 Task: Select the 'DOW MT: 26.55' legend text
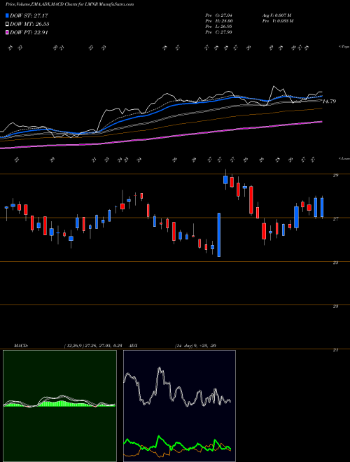click(29, 24)
